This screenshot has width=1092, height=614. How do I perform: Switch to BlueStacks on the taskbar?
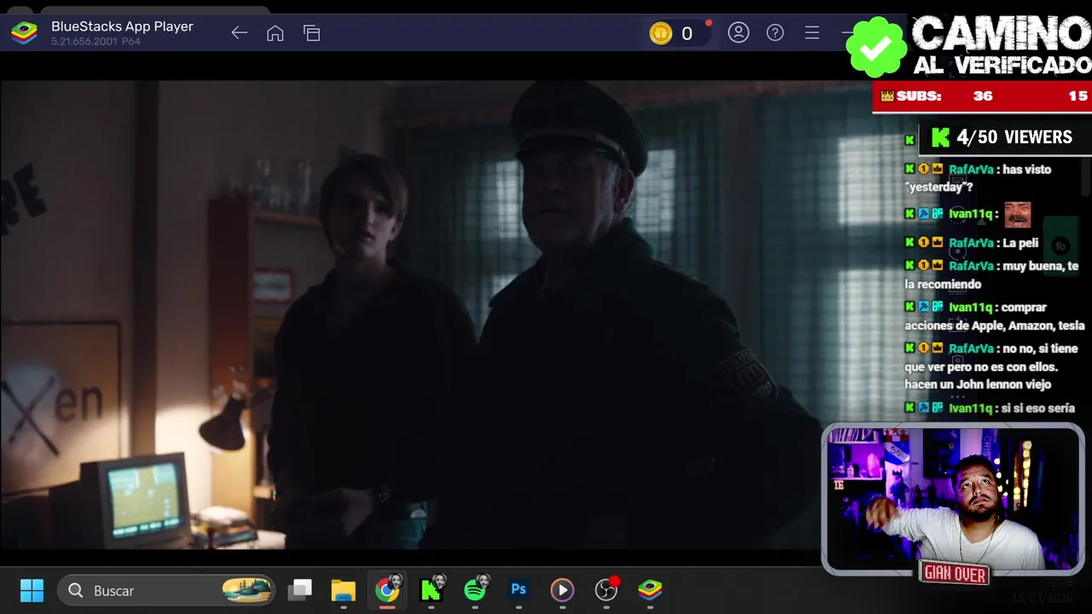pos(650,590)
